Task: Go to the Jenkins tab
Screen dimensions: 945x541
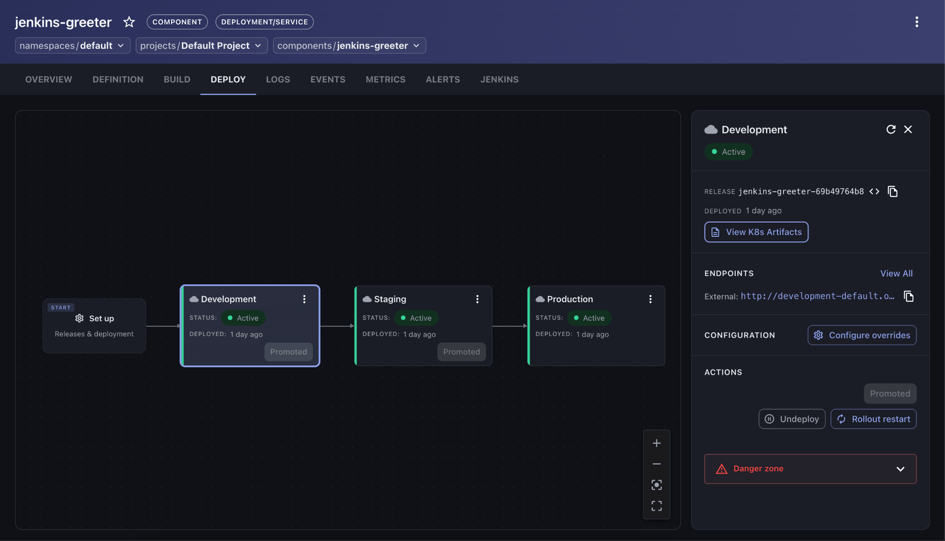Action: coord(499,79)
